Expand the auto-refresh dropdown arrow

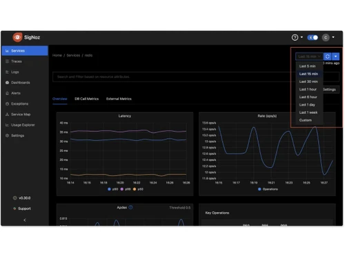tap(335, 57)
